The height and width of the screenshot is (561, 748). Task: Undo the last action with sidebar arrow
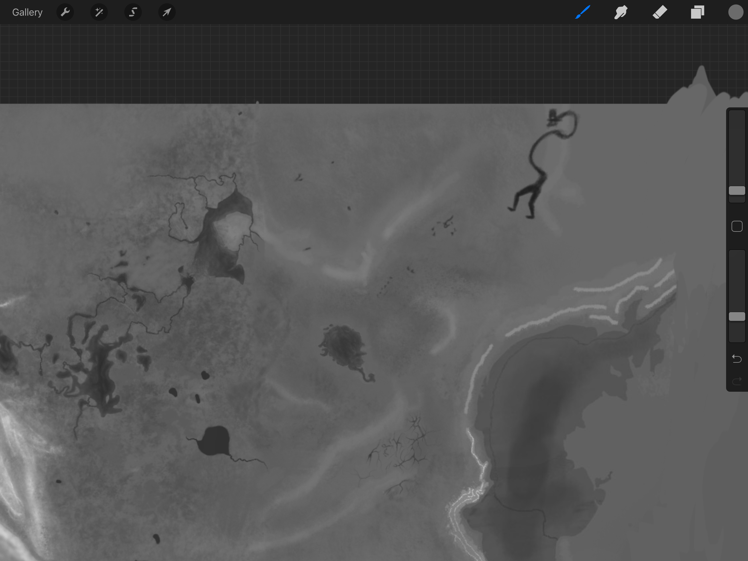pos(737,358)
